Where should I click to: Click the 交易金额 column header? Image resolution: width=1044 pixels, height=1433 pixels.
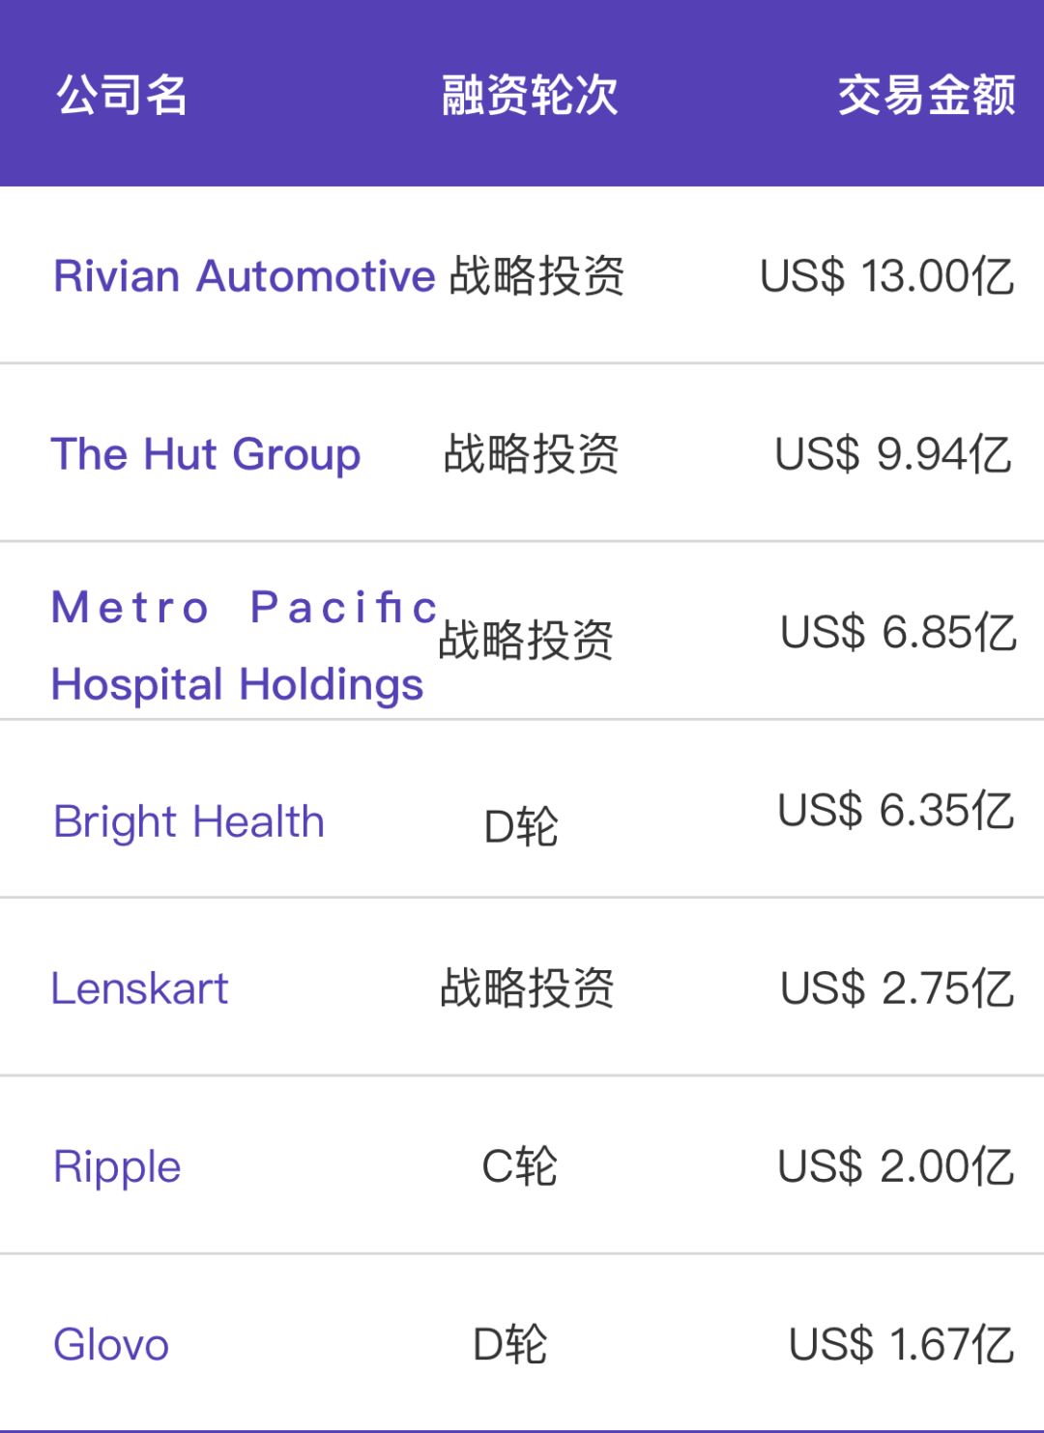926,95
